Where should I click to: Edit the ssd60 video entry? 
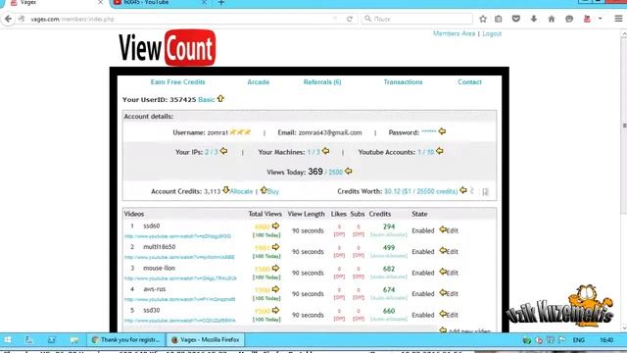tap(453, 230)
